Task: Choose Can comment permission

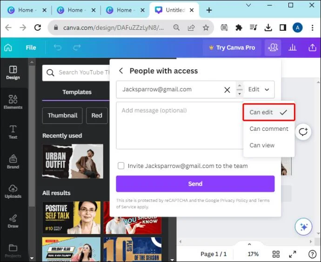Action: [269, 129]
